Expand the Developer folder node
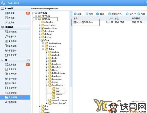Viewport: 147px width, 113px height. click(40, 31)
